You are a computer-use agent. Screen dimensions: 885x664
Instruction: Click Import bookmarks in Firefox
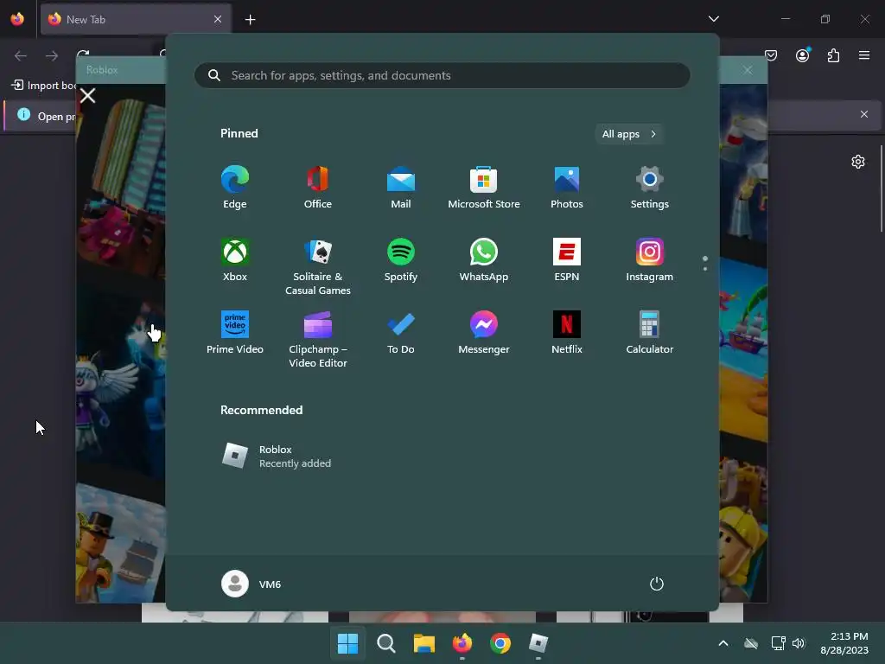coord(43,86)
